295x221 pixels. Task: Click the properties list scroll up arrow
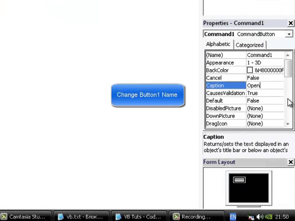coord(288,55)
